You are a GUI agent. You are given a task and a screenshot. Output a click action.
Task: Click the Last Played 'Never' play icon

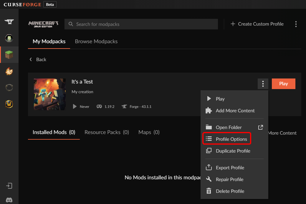[75, 106]
